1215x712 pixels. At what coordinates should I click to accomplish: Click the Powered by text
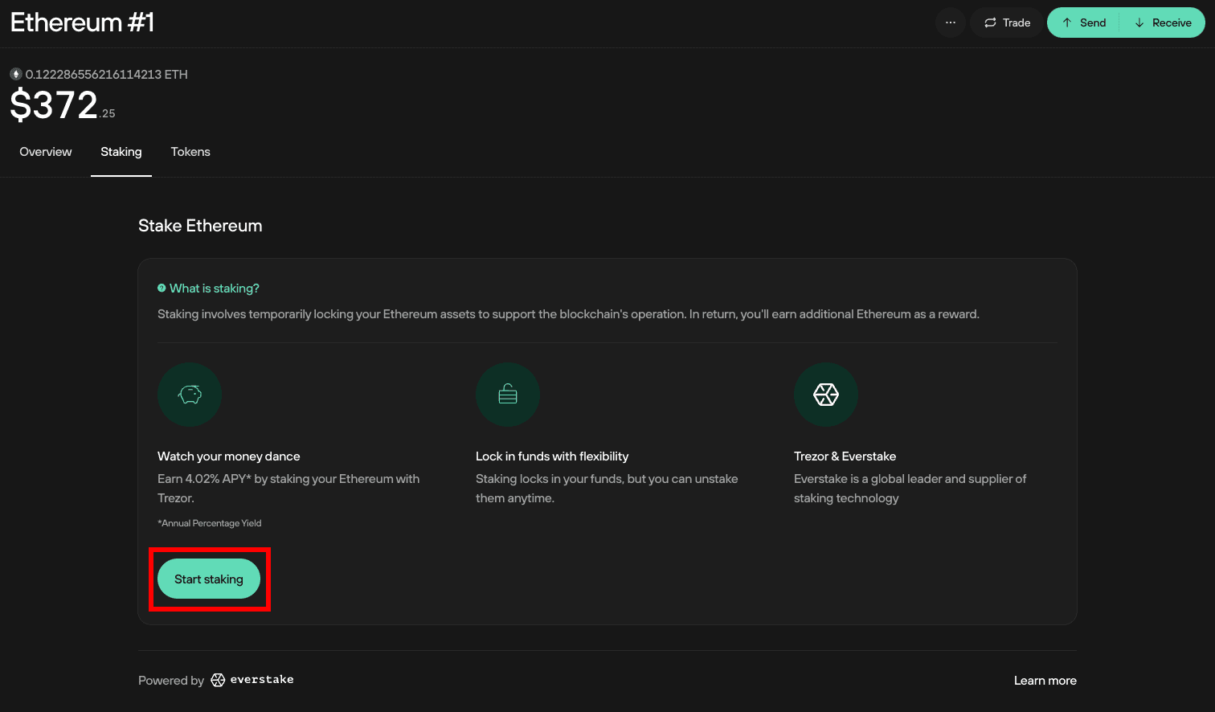171,681
